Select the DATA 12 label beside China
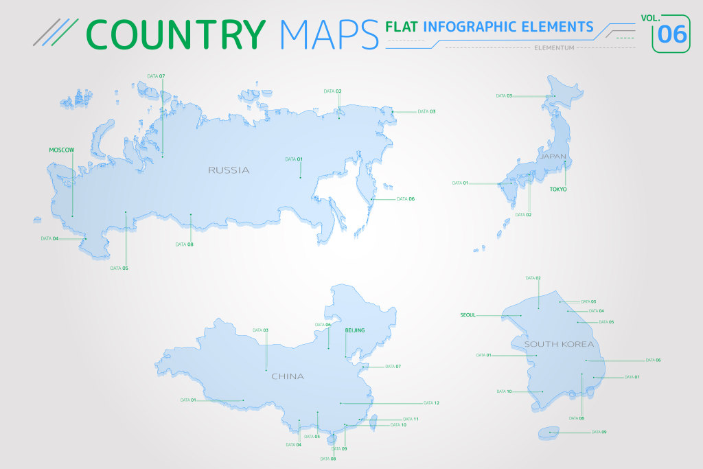The height and width of the screenshot is (469, 703). 431,403
